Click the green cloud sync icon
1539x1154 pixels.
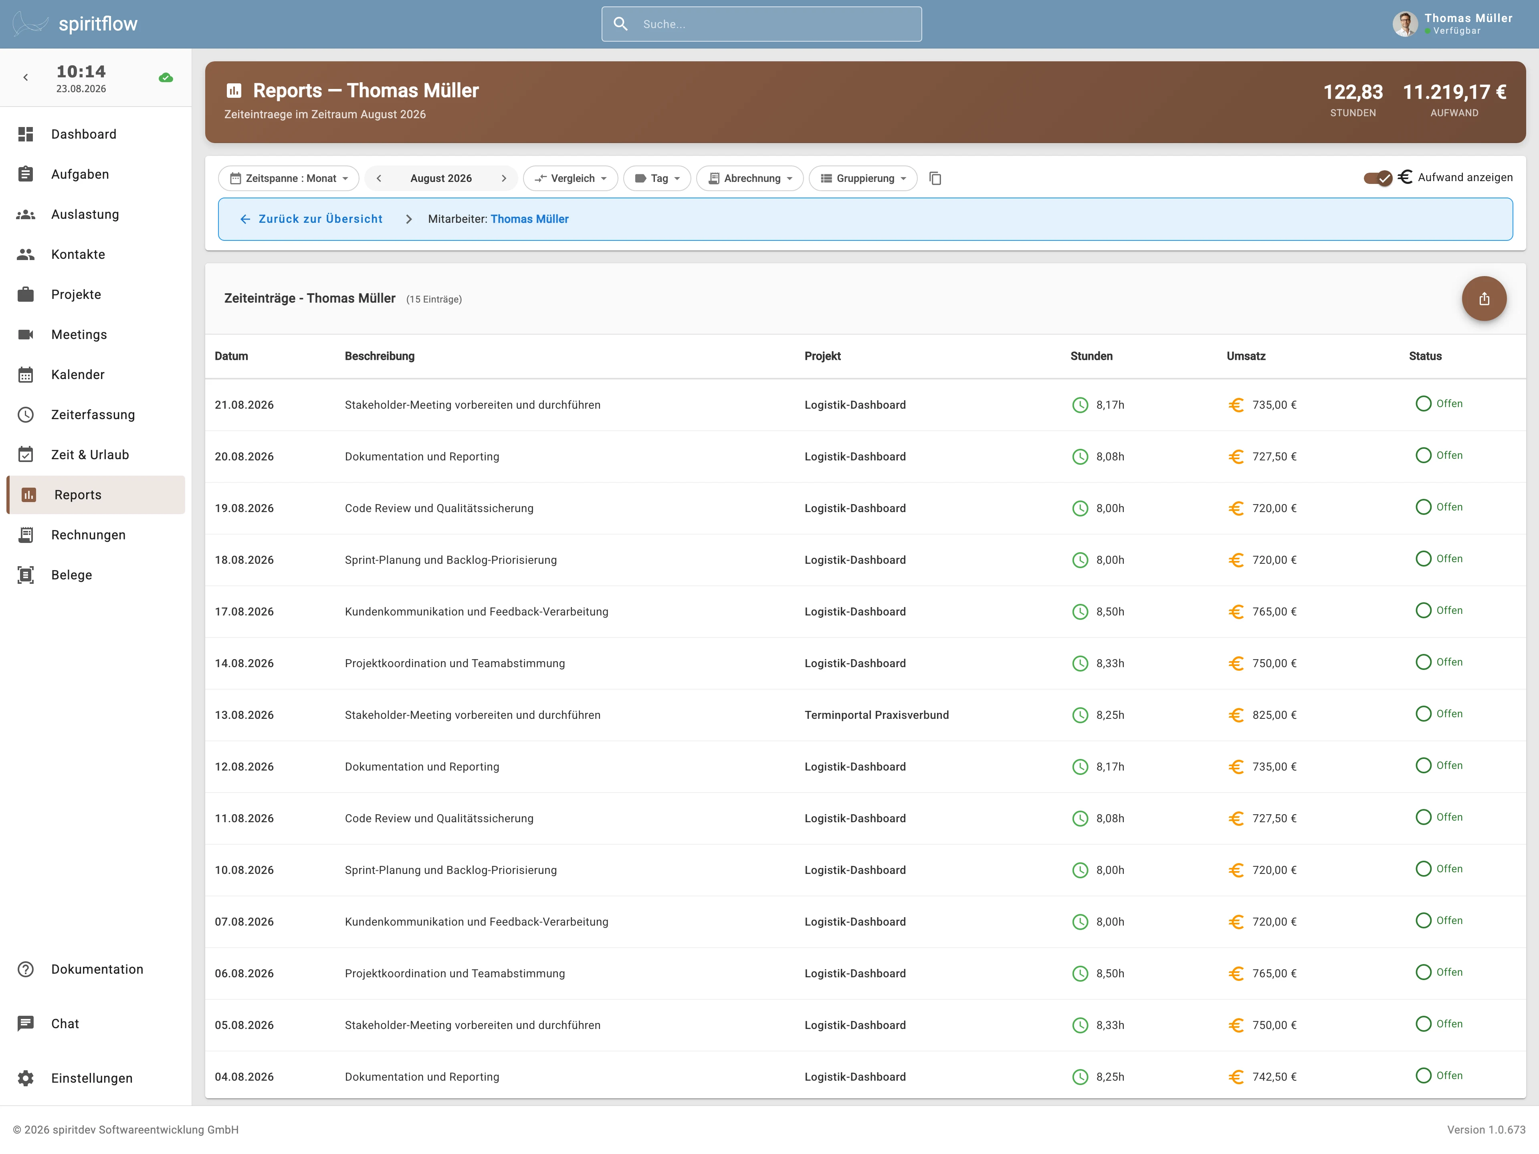[x=166, y=78]
